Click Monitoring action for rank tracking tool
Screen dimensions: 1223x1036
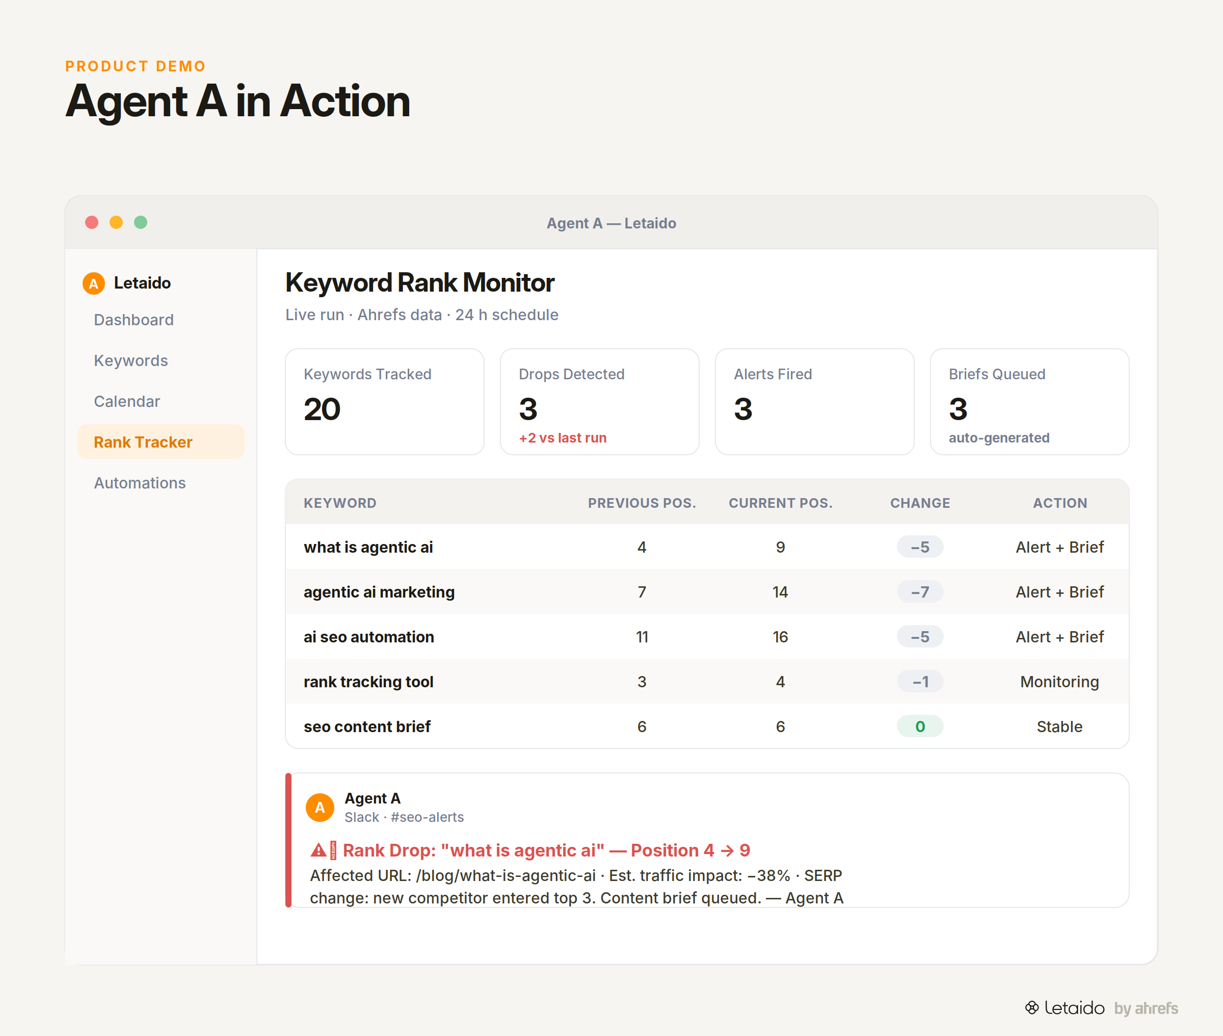tap(1060, 682)
